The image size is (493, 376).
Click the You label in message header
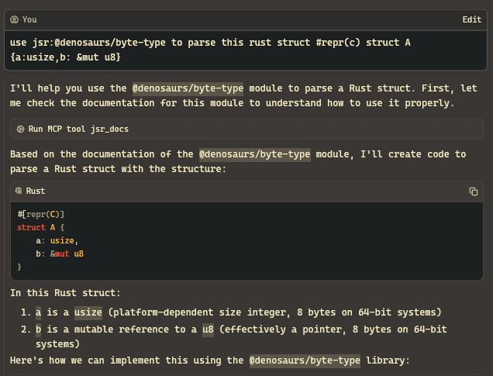29,20
